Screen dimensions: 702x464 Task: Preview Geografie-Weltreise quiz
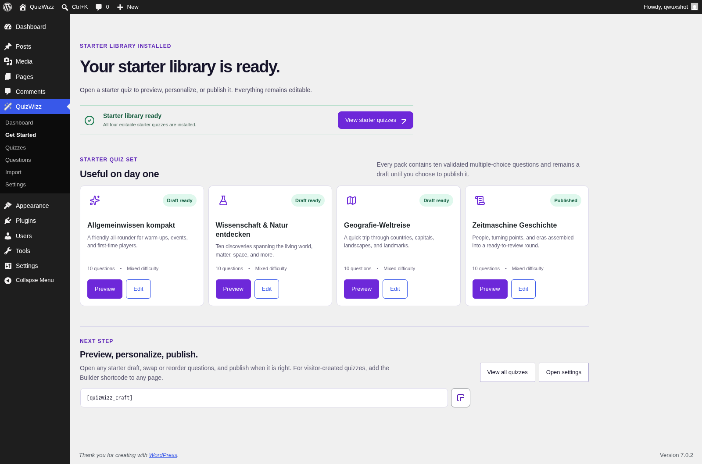point(362,289)
